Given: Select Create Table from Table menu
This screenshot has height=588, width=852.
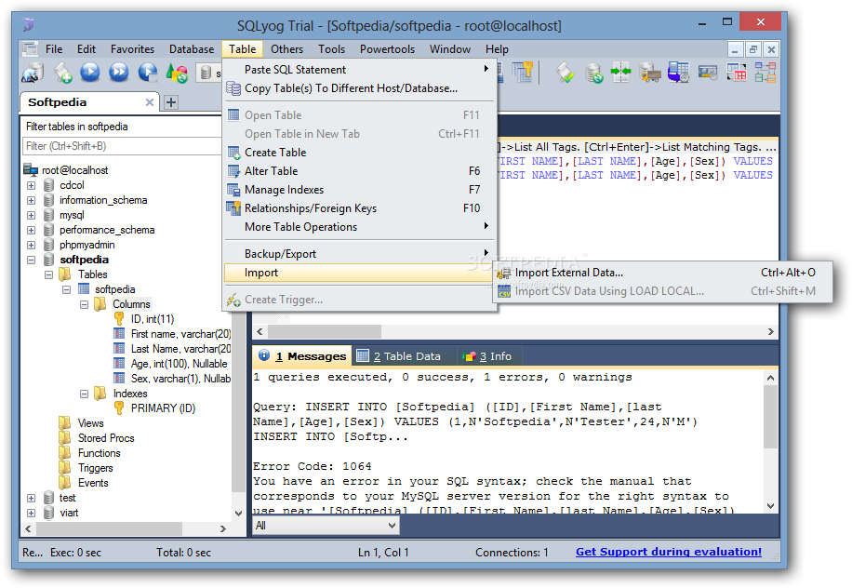Looking at the screenshot, I should pyautogui.click(x=360, y=153).
